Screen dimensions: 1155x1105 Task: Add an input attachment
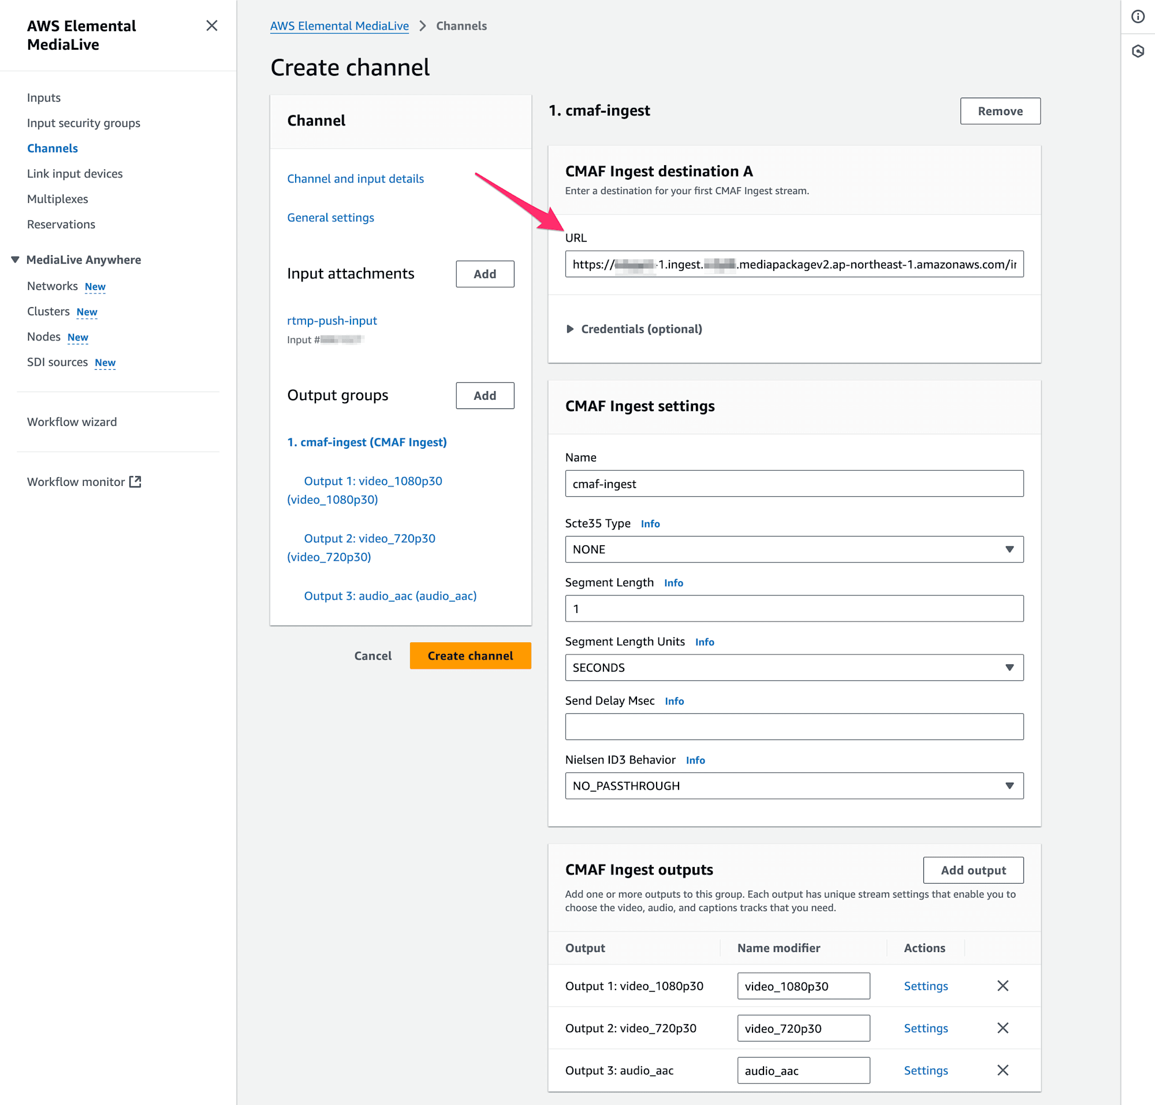point(485,274)
